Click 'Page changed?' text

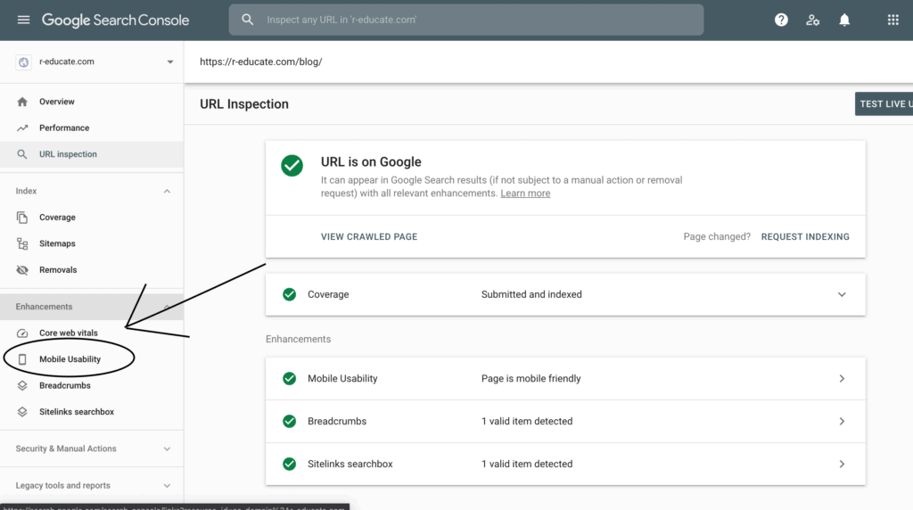tap(717, 237)
